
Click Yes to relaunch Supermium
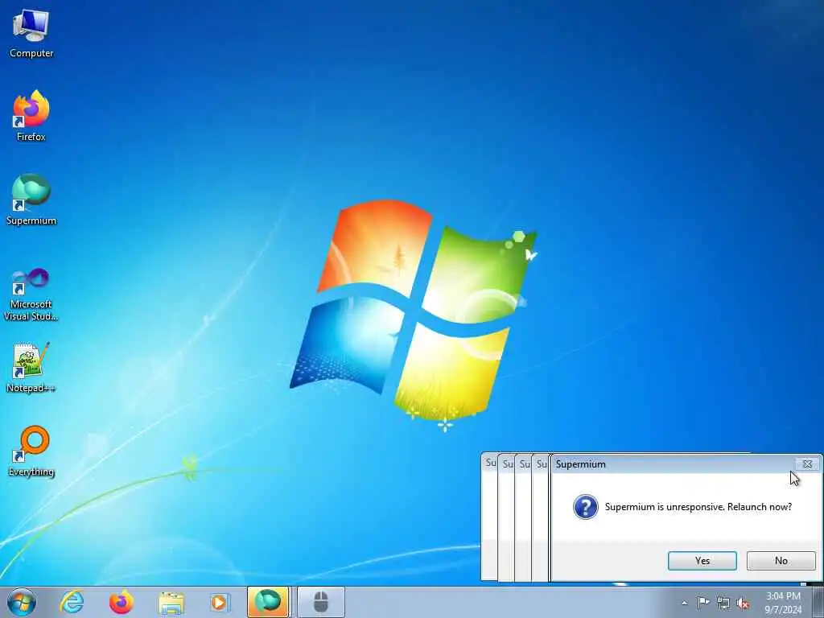coord(702,561)
